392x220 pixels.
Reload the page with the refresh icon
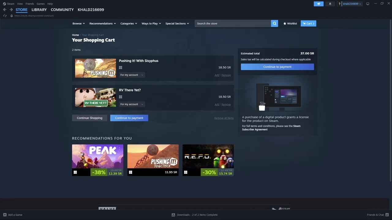click(x=5, y=16)
